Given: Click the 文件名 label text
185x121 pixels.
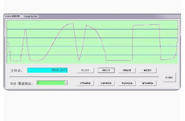Looking at the screenshot, I should pyautogui.click(x=16, y=71).
